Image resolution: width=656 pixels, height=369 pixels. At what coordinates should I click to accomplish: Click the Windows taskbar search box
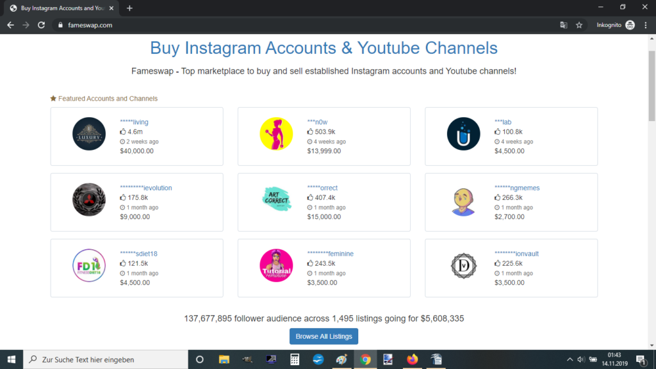tap(106, 359)
